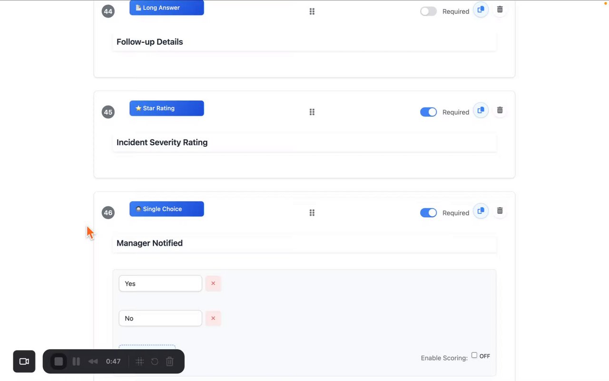Open the Star Rating question type selector
Image resolution: width=609 pixels, height=381 pixels.
click(167, 108)
